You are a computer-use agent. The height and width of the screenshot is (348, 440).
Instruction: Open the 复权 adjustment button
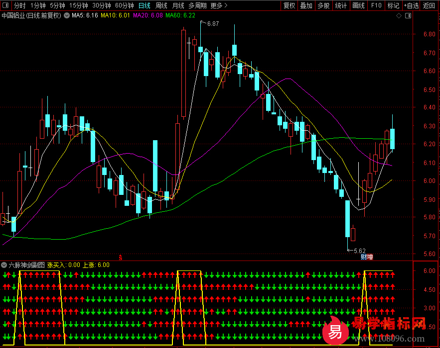(x=289, y=5)
